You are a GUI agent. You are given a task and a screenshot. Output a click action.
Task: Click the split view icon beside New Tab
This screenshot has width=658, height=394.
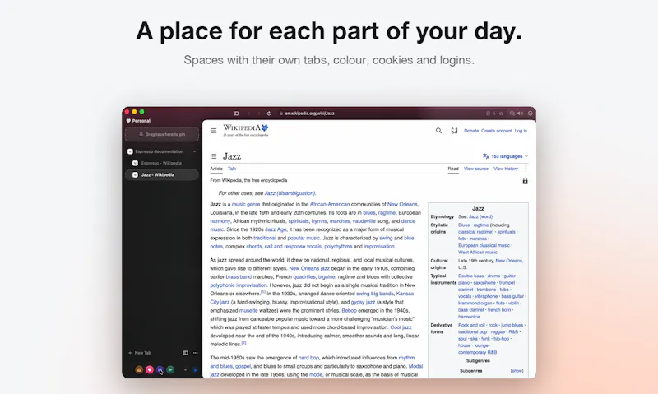coord(186,353)
